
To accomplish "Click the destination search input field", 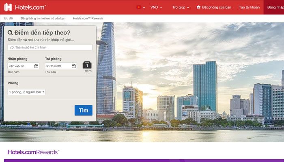I will [50, 47].
